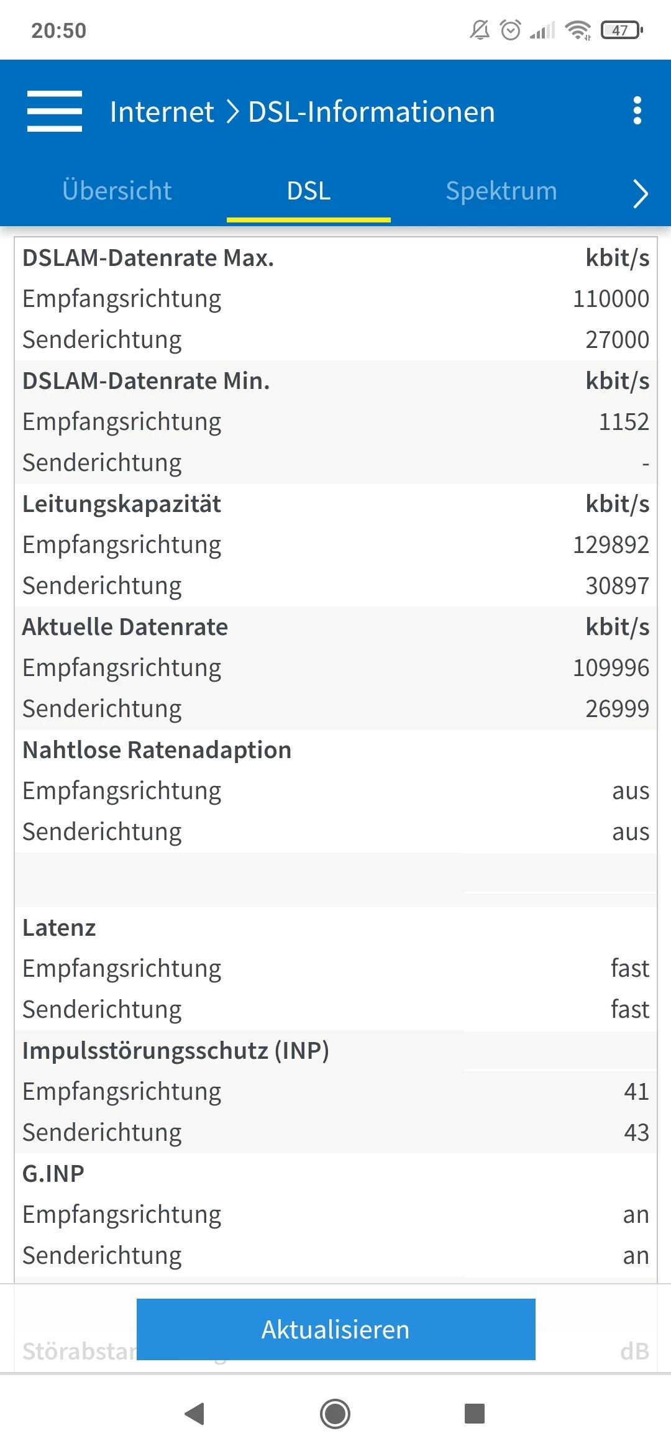The width and height of the screenshot is (671, 1454).
Task: Switch to the Spektrum tab
Action: (x=501, y=191)
